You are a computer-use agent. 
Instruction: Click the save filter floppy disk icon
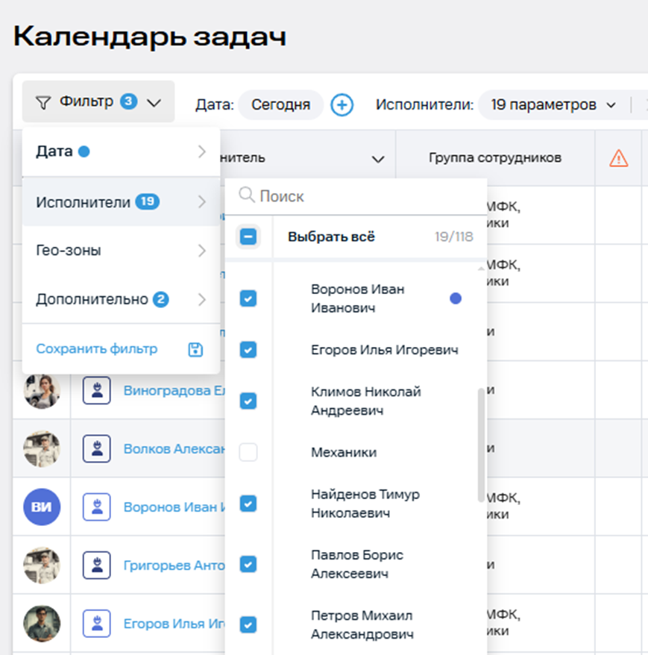pos(195,349)
